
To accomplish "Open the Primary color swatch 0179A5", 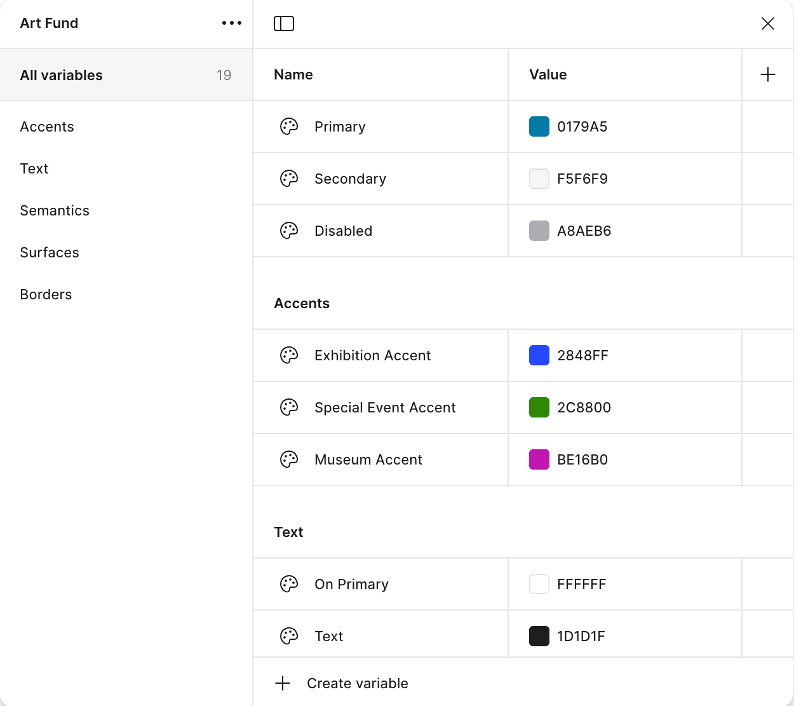I will tap(539, 126).
